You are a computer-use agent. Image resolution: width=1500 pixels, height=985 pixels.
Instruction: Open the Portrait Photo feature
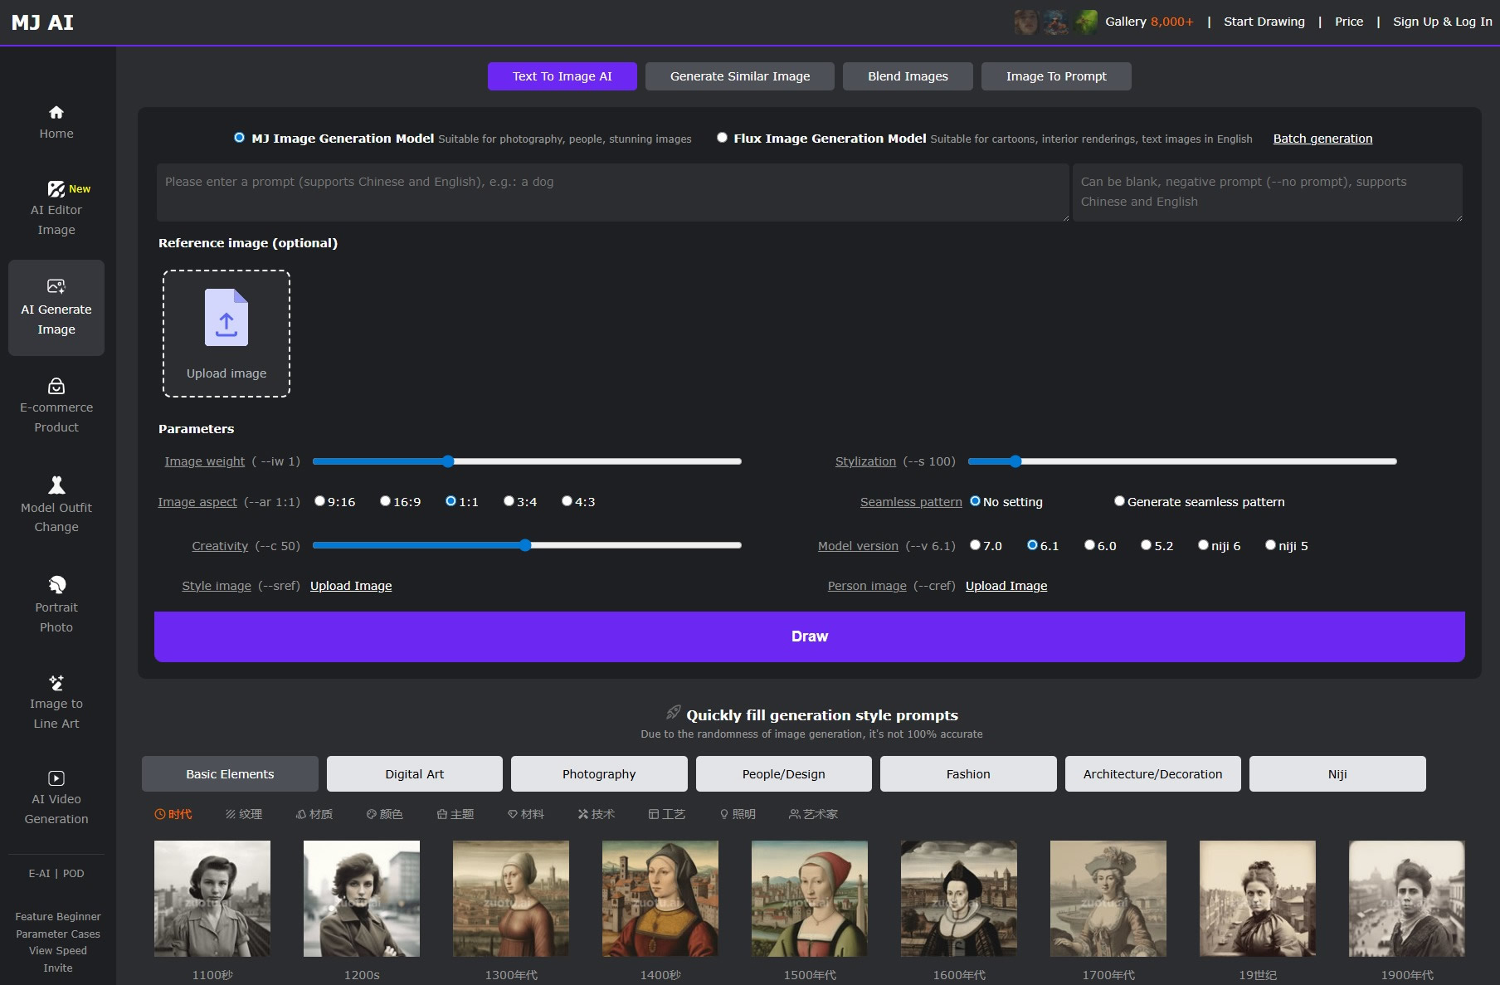coord(56,606)
